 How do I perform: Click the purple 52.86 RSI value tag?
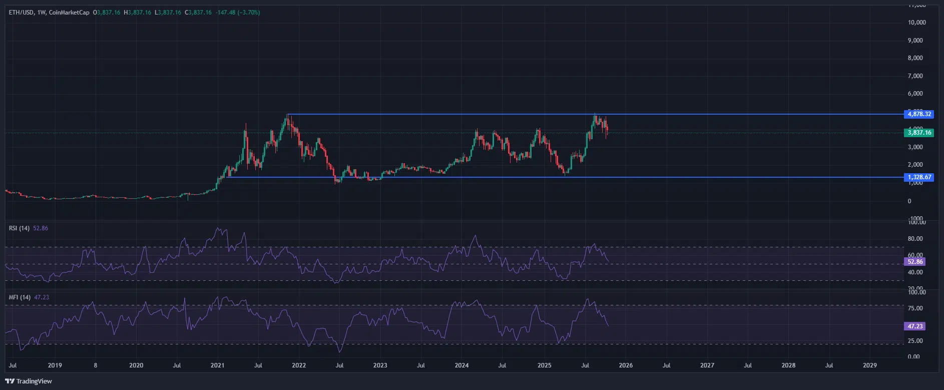(x=915, y=262)
